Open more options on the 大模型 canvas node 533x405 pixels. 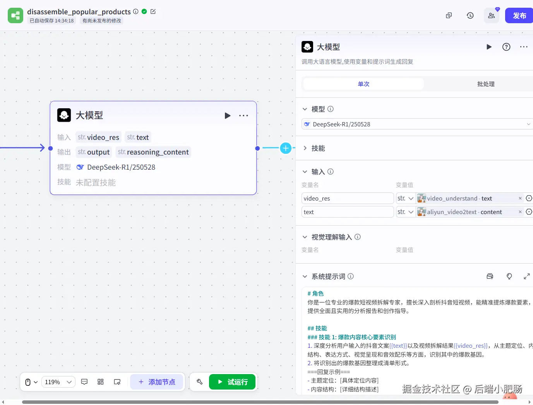(243, 116)
